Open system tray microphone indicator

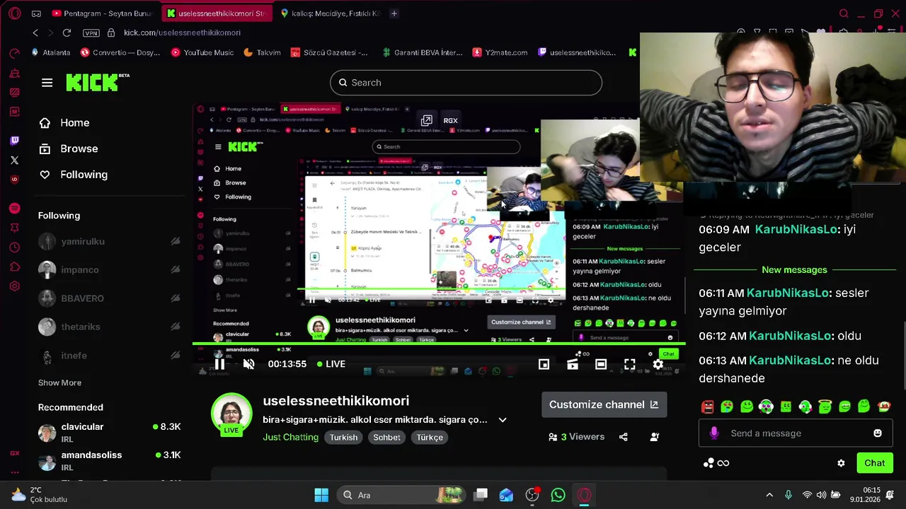coord(788,495)
